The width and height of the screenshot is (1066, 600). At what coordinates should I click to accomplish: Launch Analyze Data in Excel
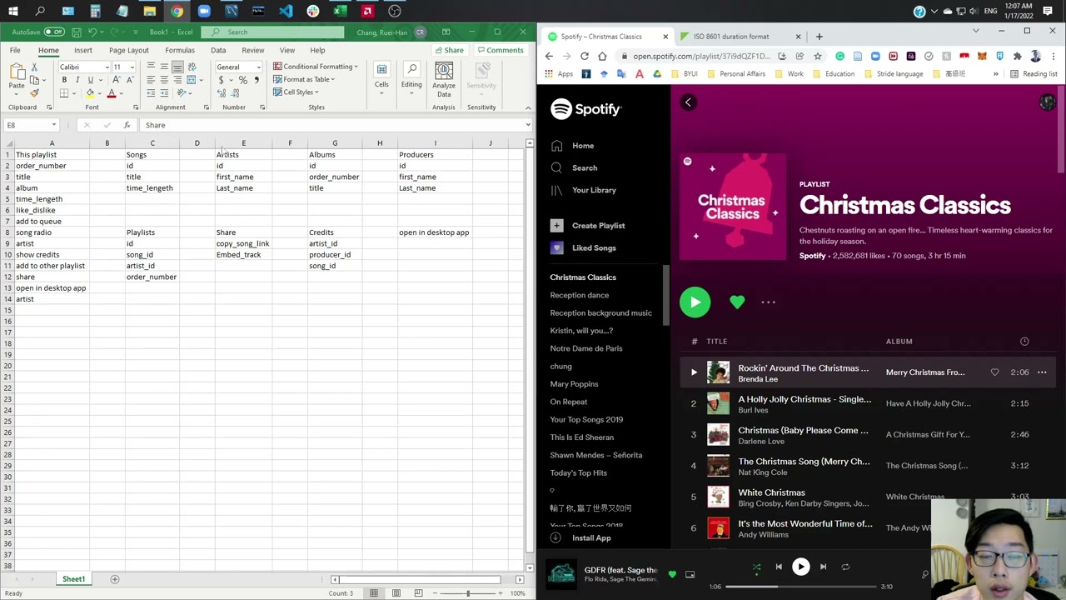click(444, 79)
